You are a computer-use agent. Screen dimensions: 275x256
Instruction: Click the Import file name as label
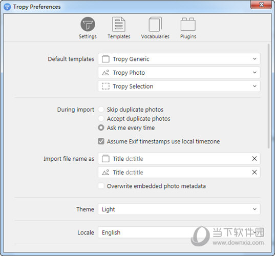(x=69, y=159)
